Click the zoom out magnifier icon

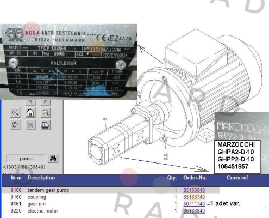pyautogui.click(x=46, y=113)
